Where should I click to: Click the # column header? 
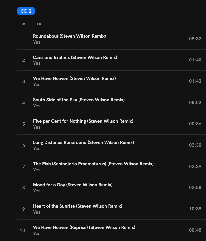pyautogui.click(x=24, y=24)
